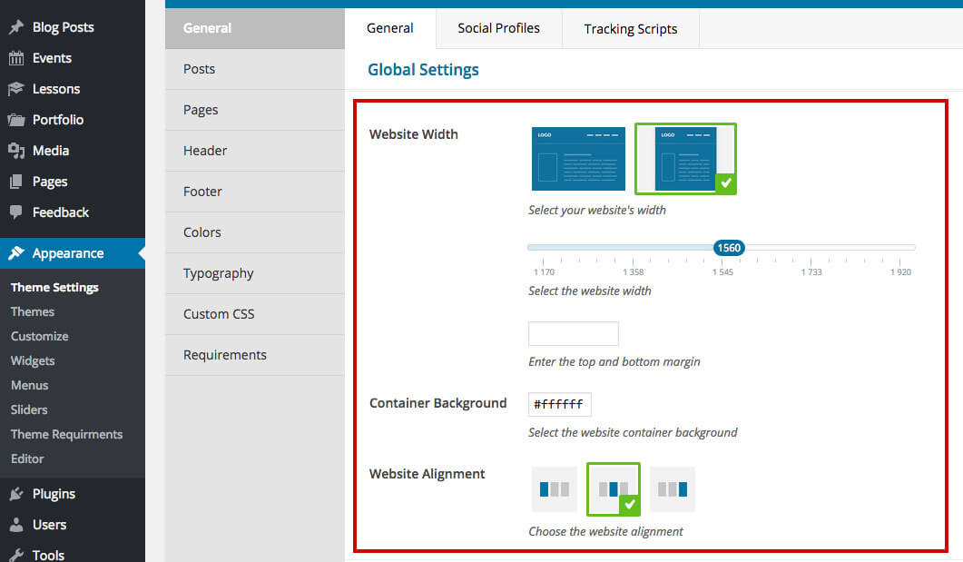The width and height of the screenshot is (963, 562).
Task: Open Editor submenu item
Action: 27,458
